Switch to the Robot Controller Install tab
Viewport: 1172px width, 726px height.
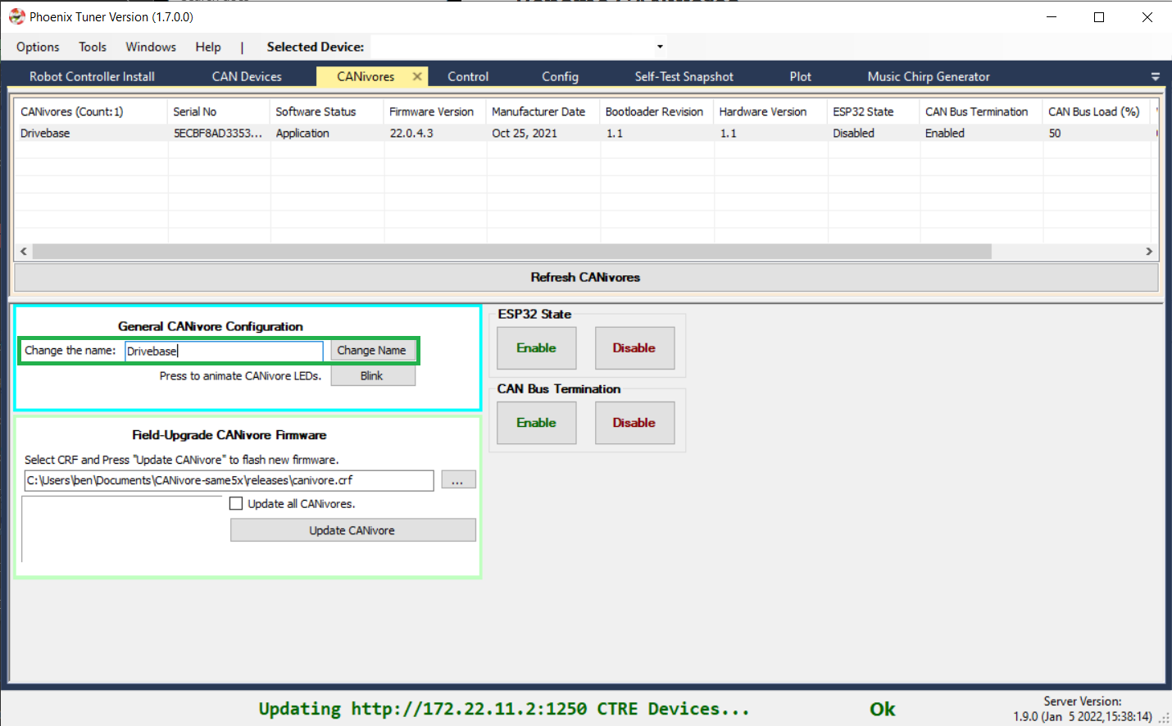click(x=92, y=76)
